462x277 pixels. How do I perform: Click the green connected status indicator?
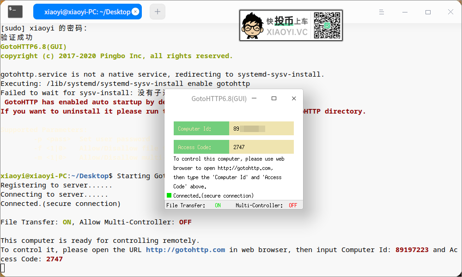point(169,195)
